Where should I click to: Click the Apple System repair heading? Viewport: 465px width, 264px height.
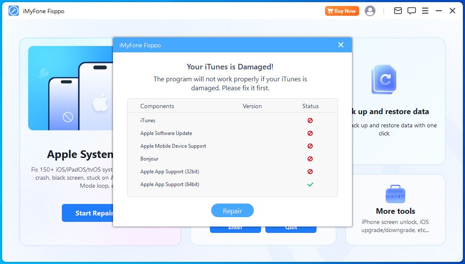(x=80, y=154)
